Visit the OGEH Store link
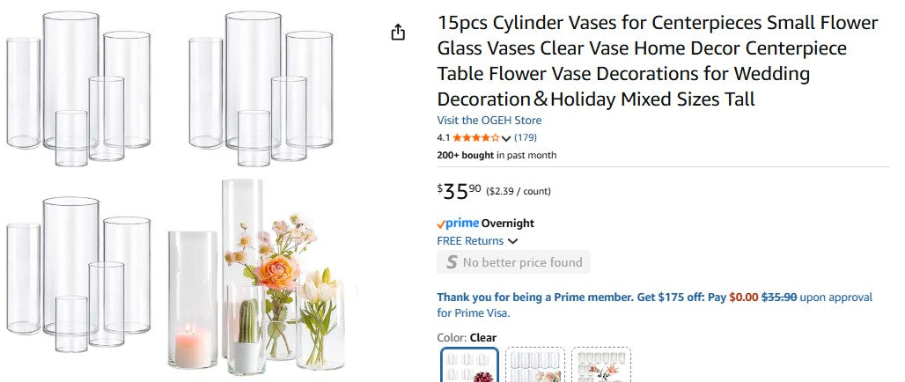Image resolution: width=905 pixels, height=382 pixels. coord(489,121)
